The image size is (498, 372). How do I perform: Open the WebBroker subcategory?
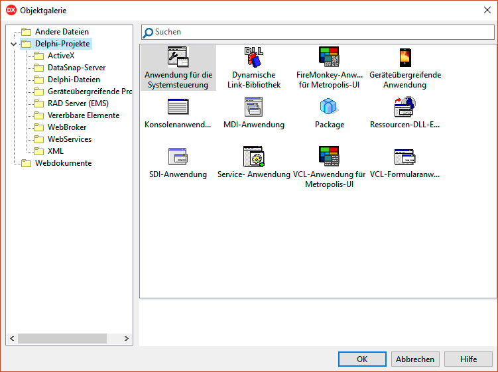click(67, 127)
